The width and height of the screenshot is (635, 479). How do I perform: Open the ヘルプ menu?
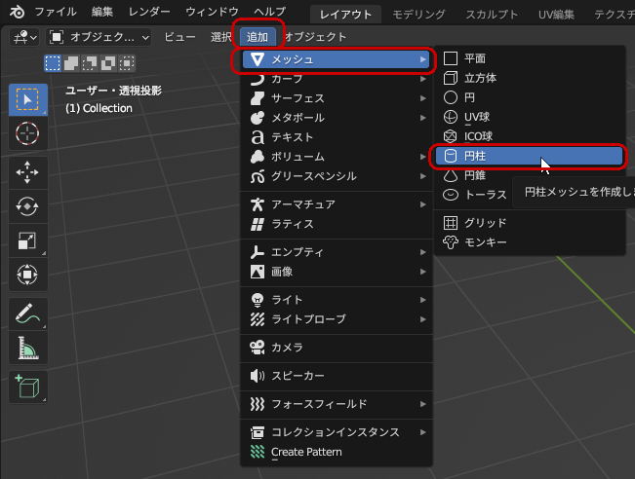(270, 12)
